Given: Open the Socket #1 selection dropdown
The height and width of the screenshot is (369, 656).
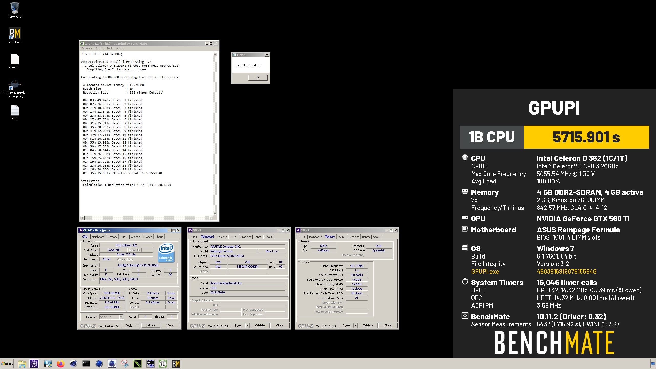Looking at the screenshot, I should pos(111,317).
